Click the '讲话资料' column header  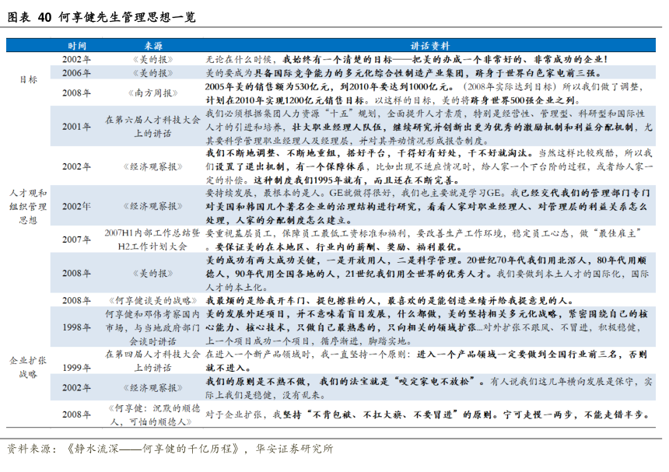click(429, 46)
